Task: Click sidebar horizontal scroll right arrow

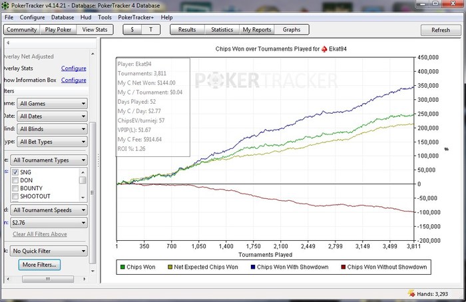Action: [85, 279]
